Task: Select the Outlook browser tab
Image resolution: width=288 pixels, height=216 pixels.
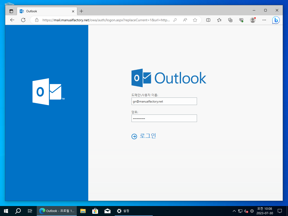Action: coord(47,11)
